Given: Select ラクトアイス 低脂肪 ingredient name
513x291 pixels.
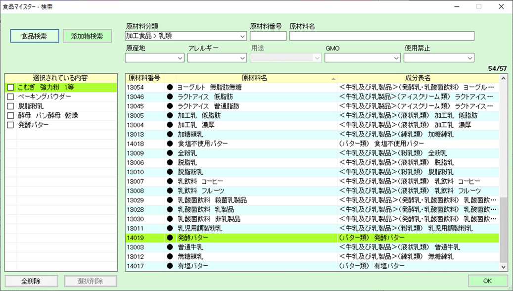Looking at the screenshot, I should pos(205,97).
